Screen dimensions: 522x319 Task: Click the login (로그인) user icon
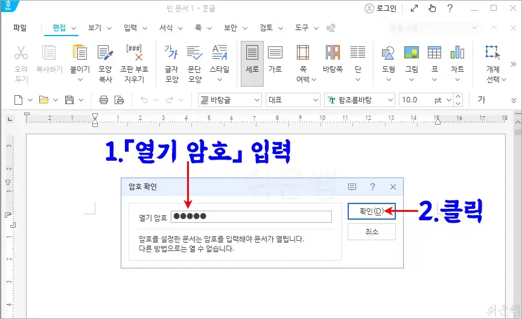369,8
